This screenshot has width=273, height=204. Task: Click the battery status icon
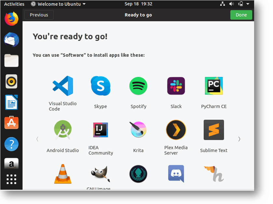pyautogui.click(x=240, y=4)
